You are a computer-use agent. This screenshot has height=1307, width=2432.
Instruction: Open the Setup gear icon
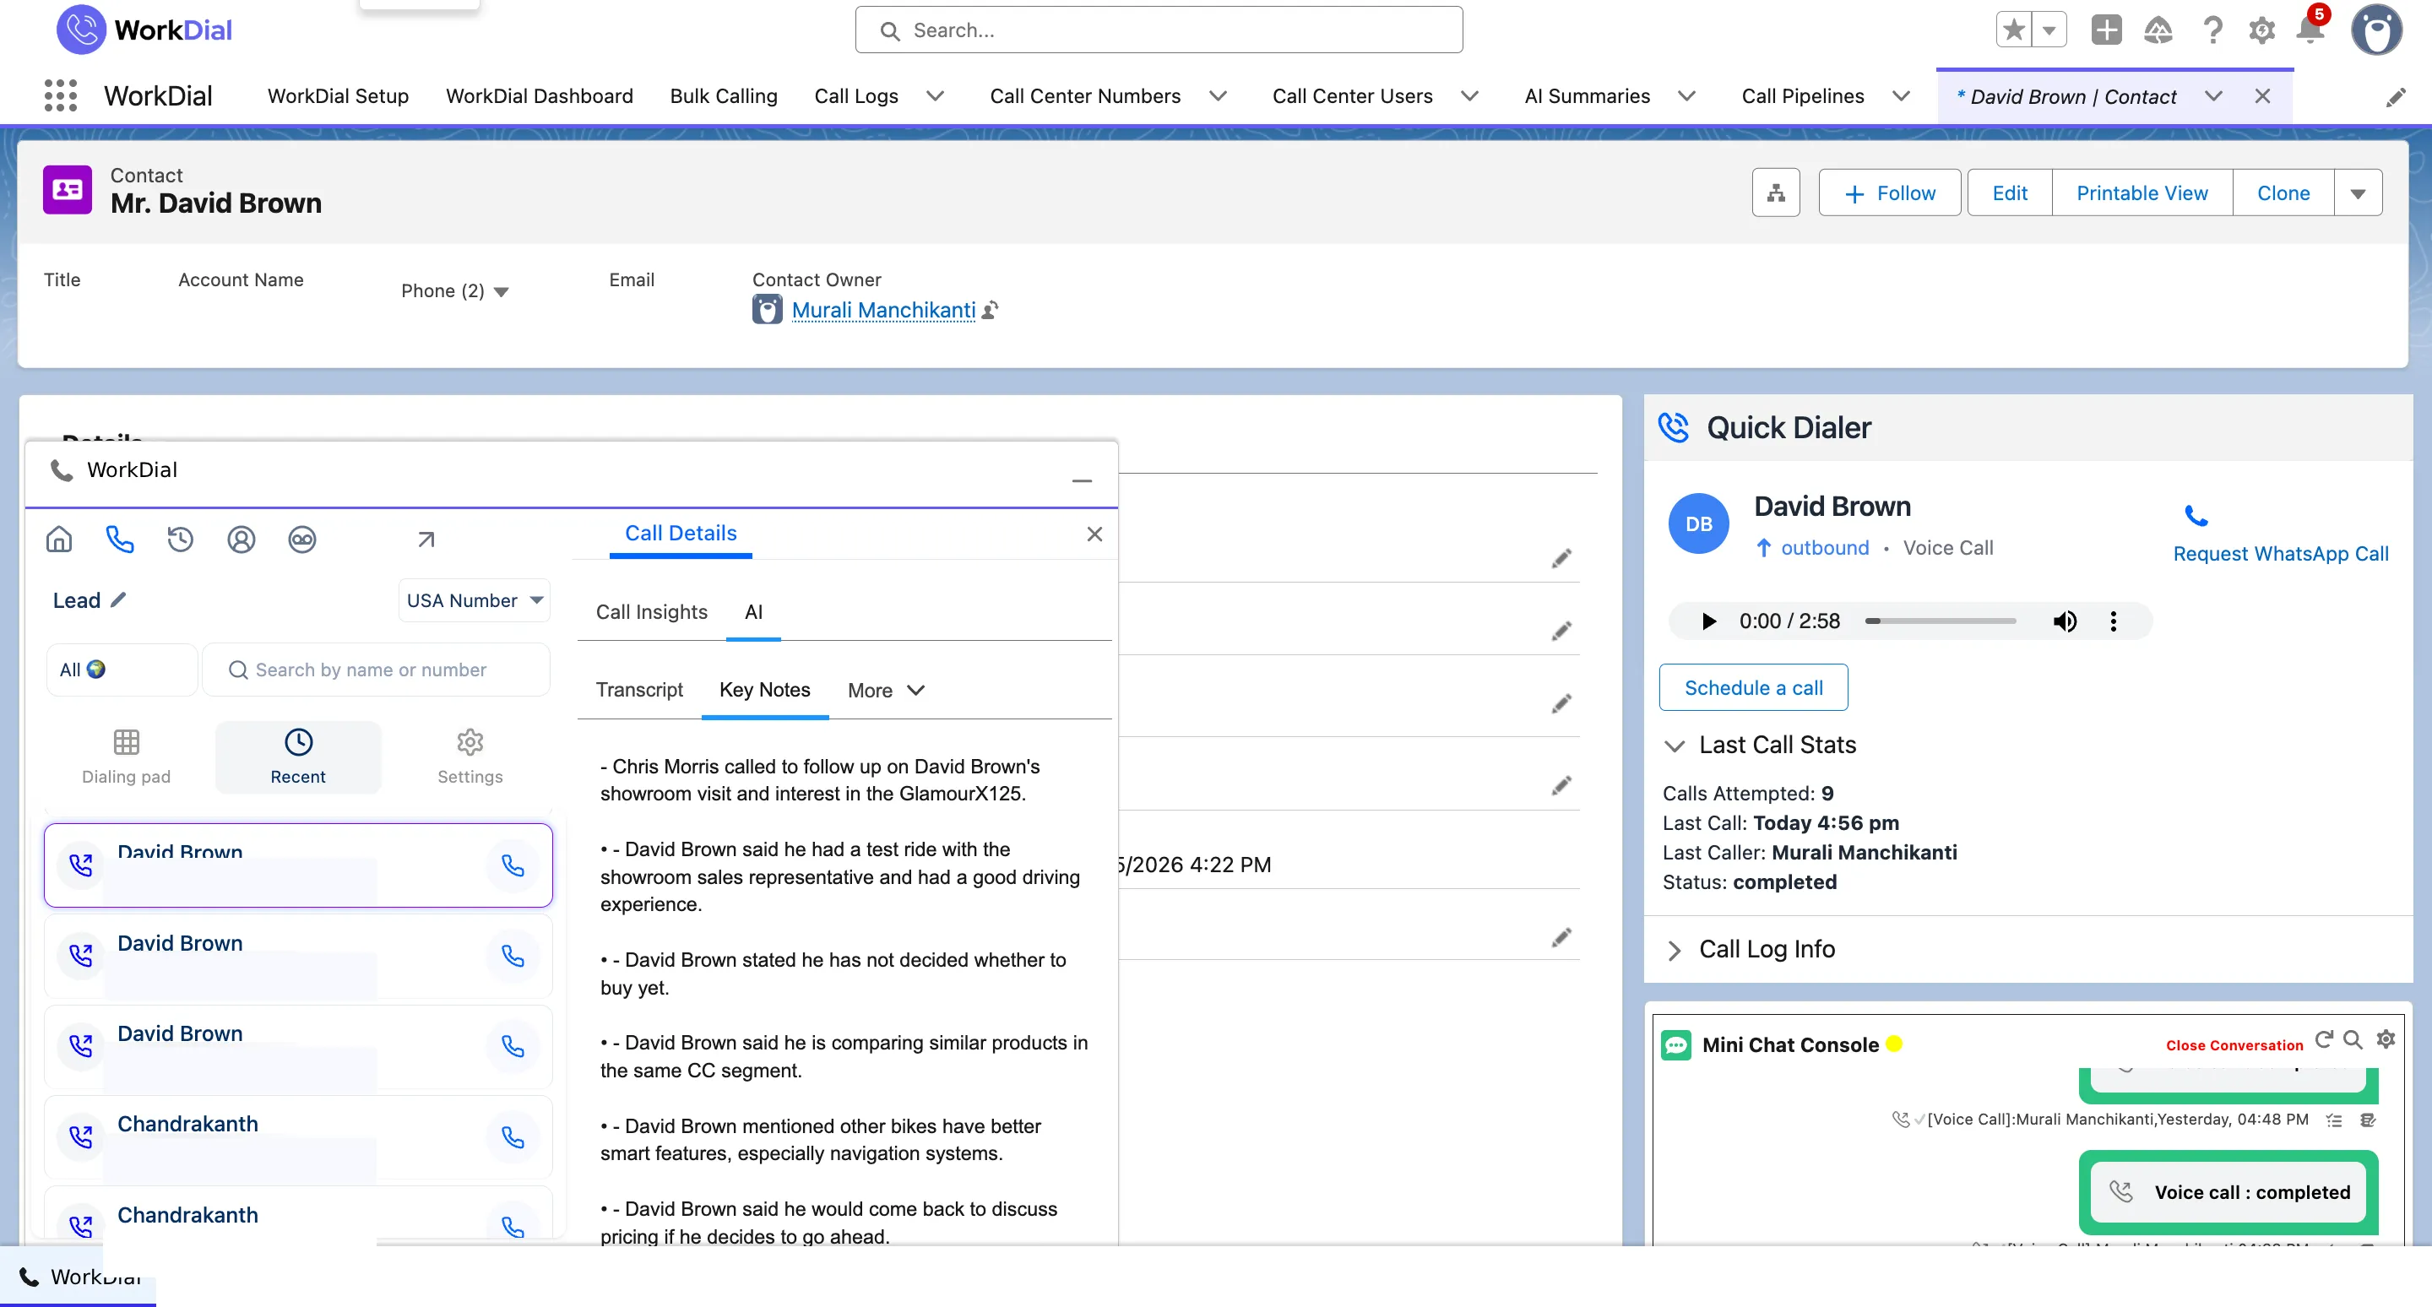(2262, 31)
